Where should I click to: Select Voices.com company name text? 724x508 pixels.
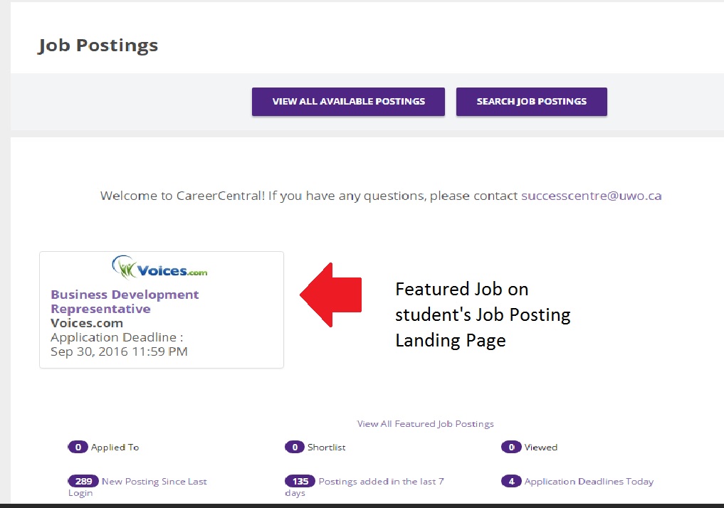tap(87, 323)
